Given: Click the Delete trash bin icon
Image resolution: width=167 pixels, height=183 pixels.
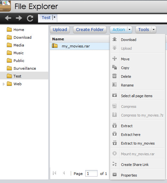Looking at the screenshot, I should pyautogui.click(x=115, y=76).
